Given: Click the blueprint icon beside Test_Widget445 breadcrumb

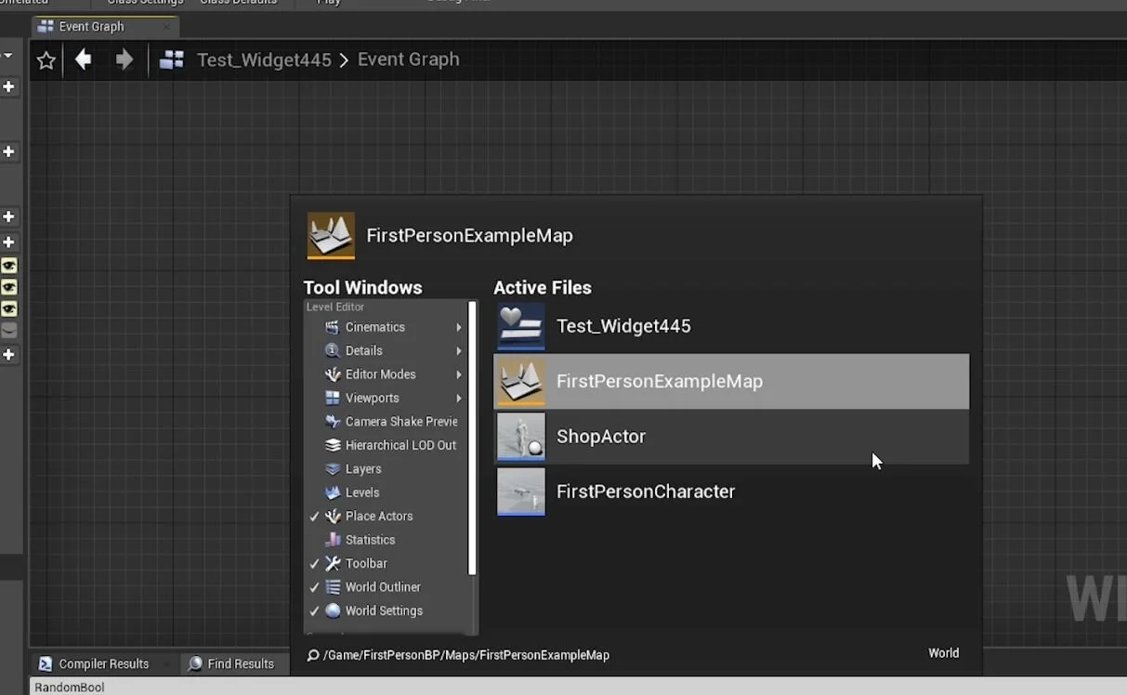Looking at the screenshot, I should pyautogui.click(x=171, y=59).
